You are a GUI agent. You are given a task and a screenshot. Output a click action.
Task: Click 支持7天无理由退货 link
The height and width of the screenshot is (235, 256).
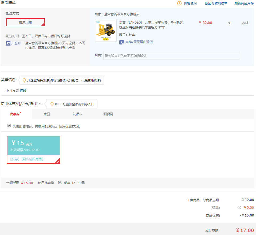[139, 42]
